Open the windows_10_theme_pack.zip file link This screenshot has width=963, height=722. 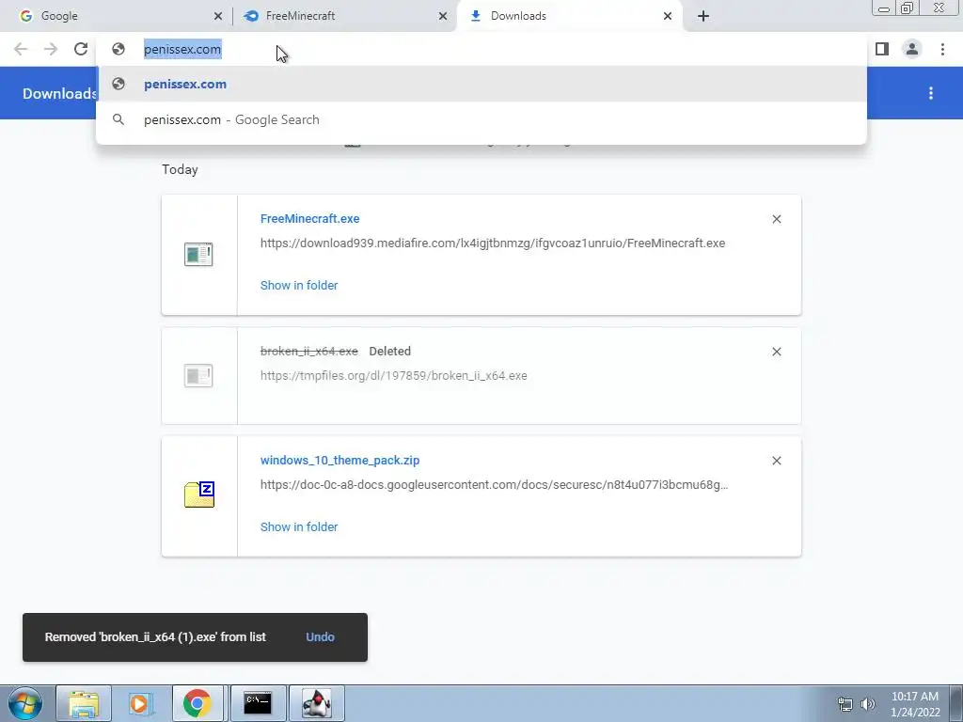[x=340, y=461]
